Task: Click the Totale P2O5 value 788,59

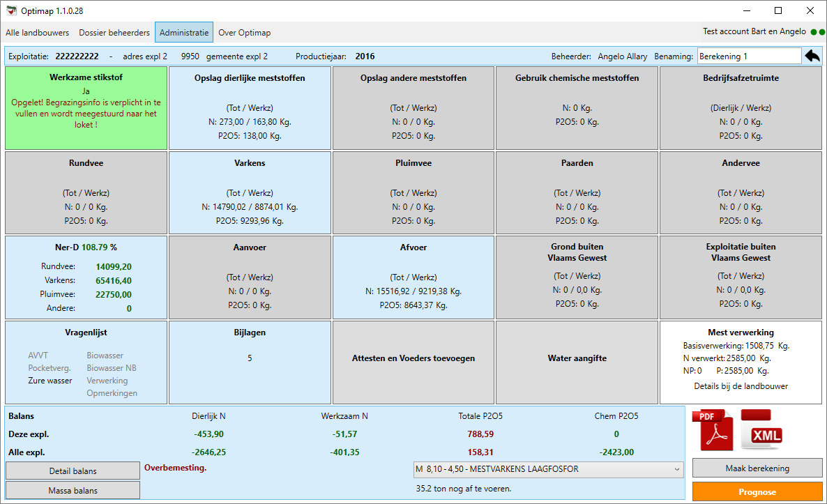Action: pyautogui.click(x=480, y=434)
